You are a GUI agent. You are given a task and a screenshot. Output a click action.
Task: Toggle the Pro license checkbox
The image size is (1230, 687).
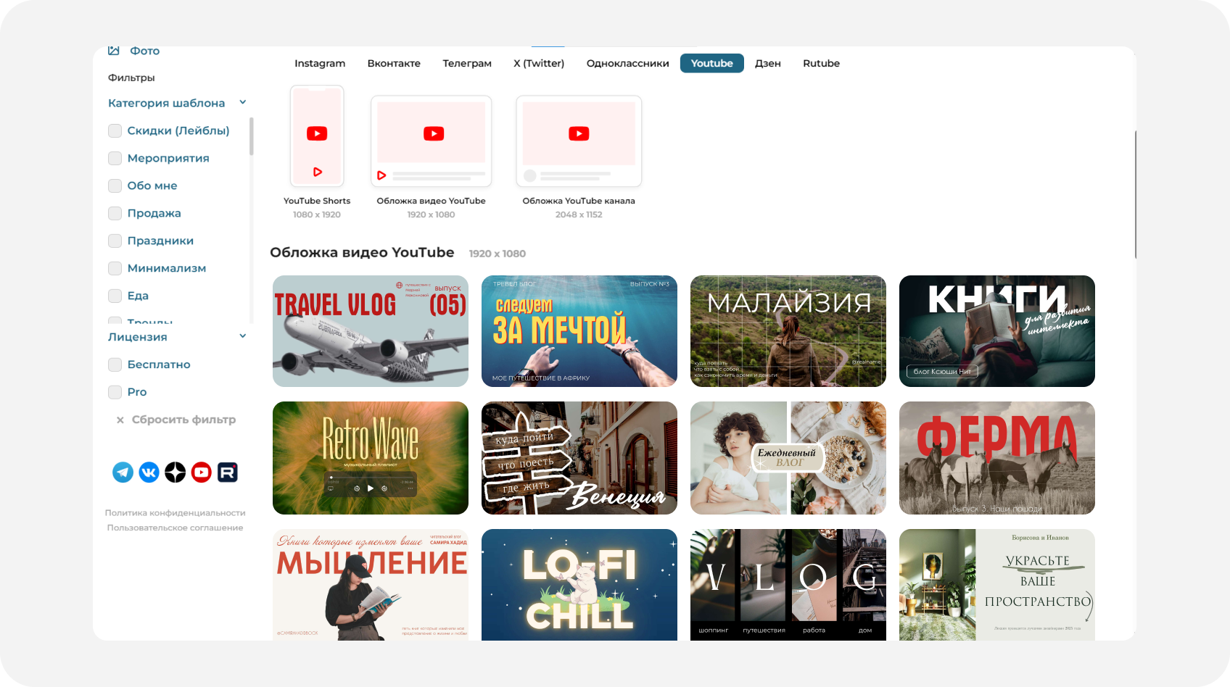click(x=115, y=392)
